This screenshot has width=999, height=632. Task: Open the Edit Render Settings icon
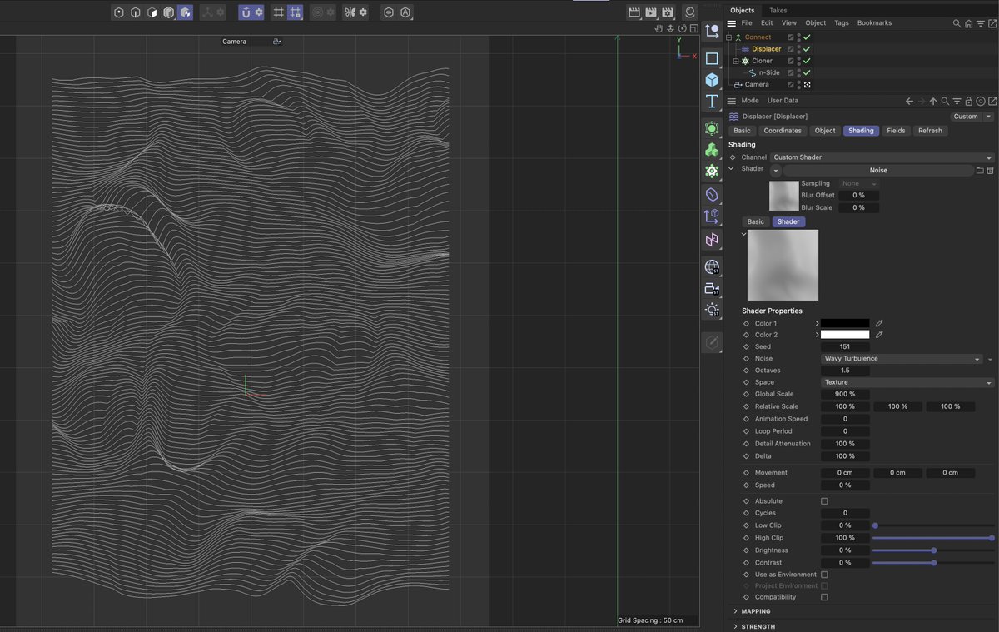pyautogui.click(x=667, y=12)
